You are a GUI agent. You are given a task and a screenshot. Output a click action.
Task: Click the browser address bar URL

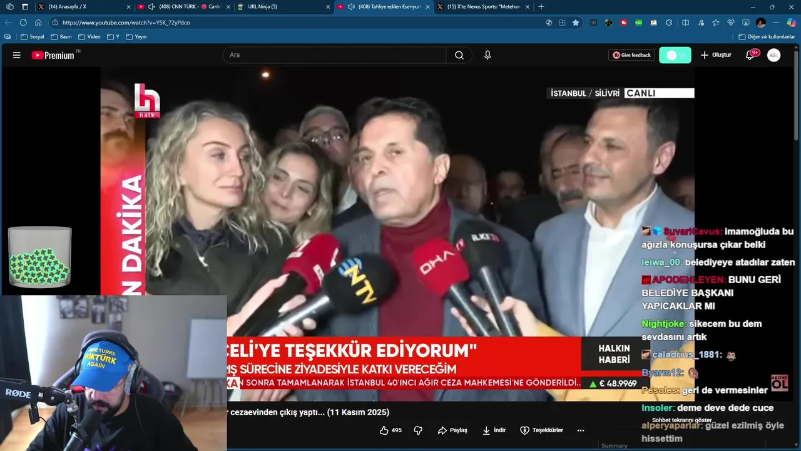(126, 23)
